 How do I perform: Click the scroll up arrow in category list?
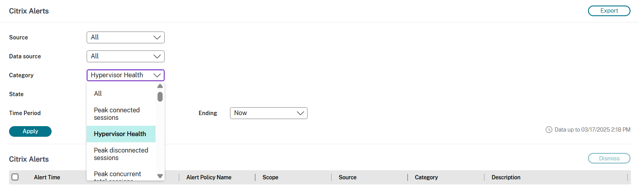(x=160, y=86)
